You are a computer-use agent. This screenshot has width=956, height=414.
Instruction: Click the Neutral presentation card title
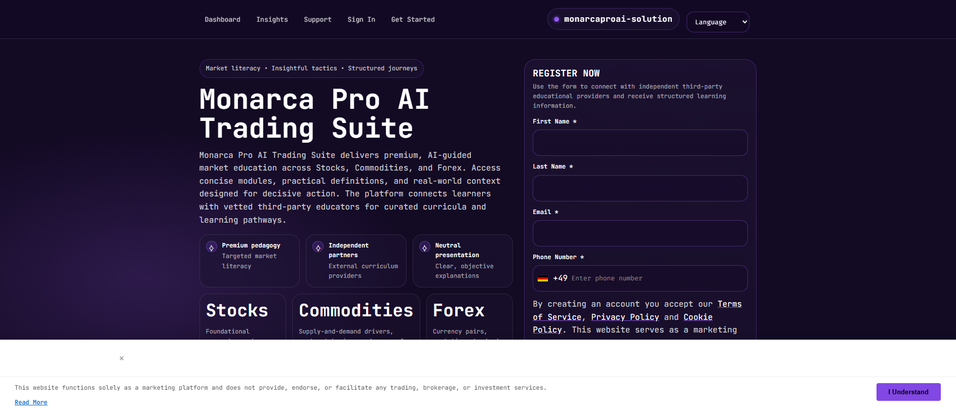tap(457, 250)
